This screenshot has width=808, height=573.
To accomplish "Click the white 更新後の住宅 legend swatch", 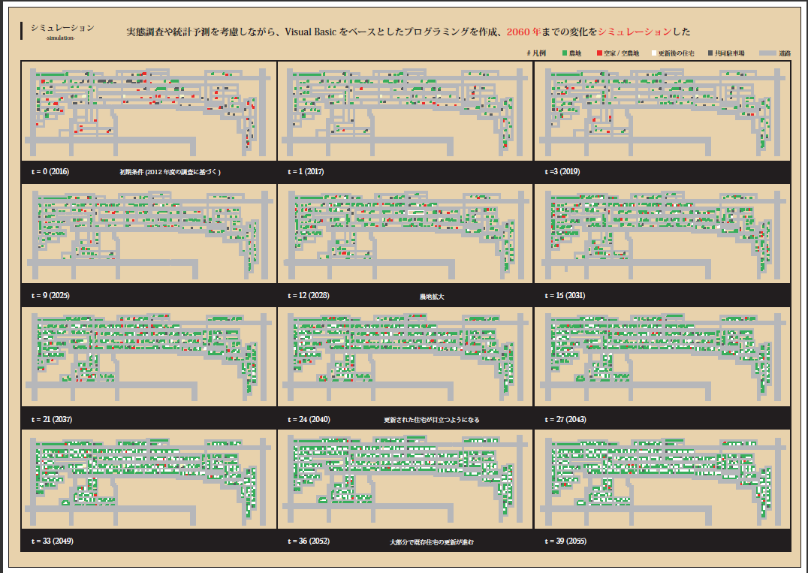I will point(653,53).
